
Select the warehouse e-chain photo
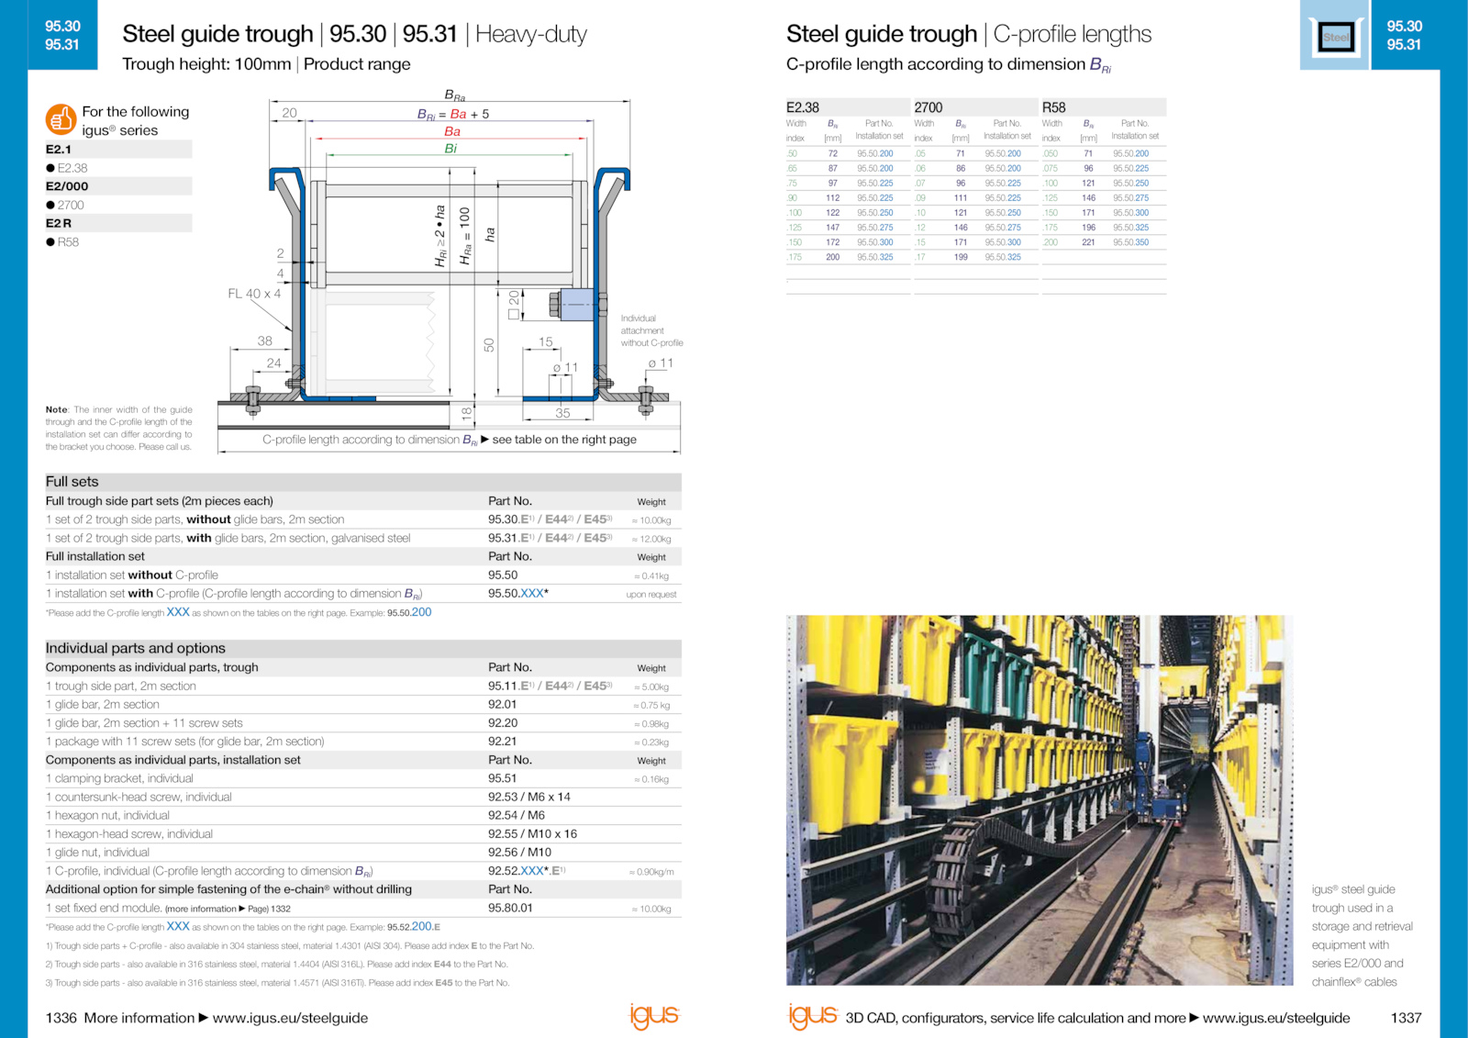pos(1040,800)
